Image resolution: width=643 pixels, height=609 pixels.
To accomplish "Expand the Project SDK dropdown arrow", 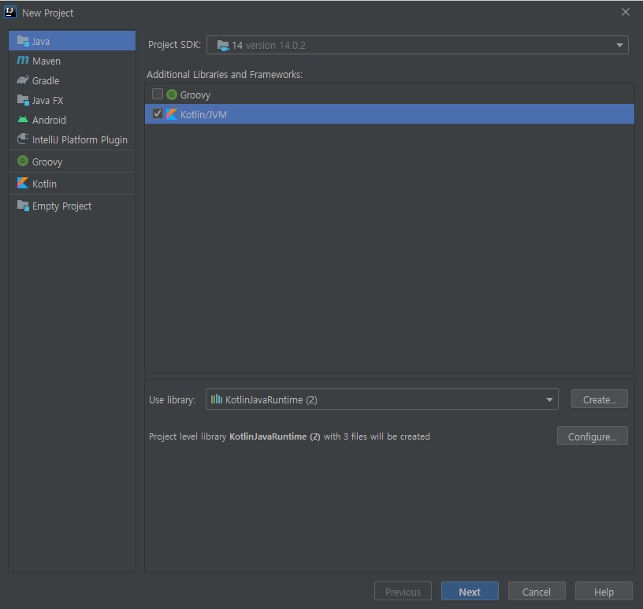I will [619, 45].
